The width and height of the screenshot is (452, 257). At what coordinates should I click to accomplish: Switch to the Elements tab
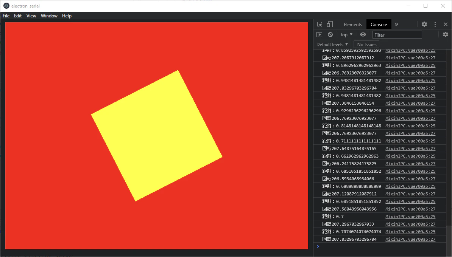pos(352,25)
